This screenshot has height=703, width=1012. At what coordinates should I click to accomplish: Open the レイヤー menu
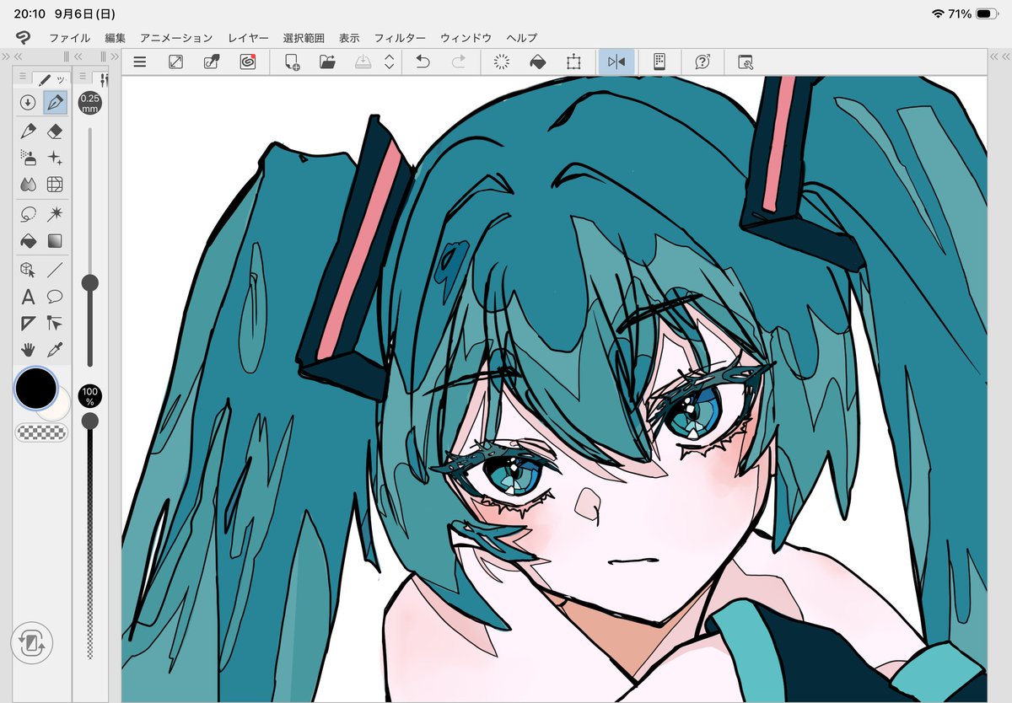pos(248,38)
